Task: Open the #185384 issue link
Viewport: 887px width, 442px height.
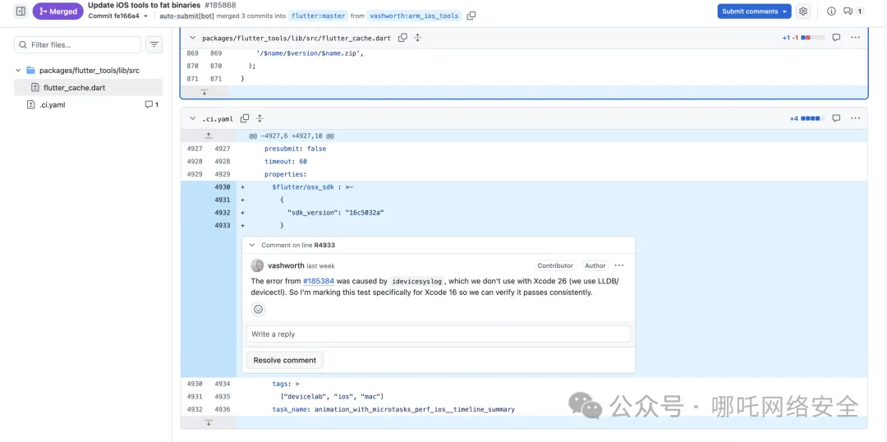Action: pos(319,281)
